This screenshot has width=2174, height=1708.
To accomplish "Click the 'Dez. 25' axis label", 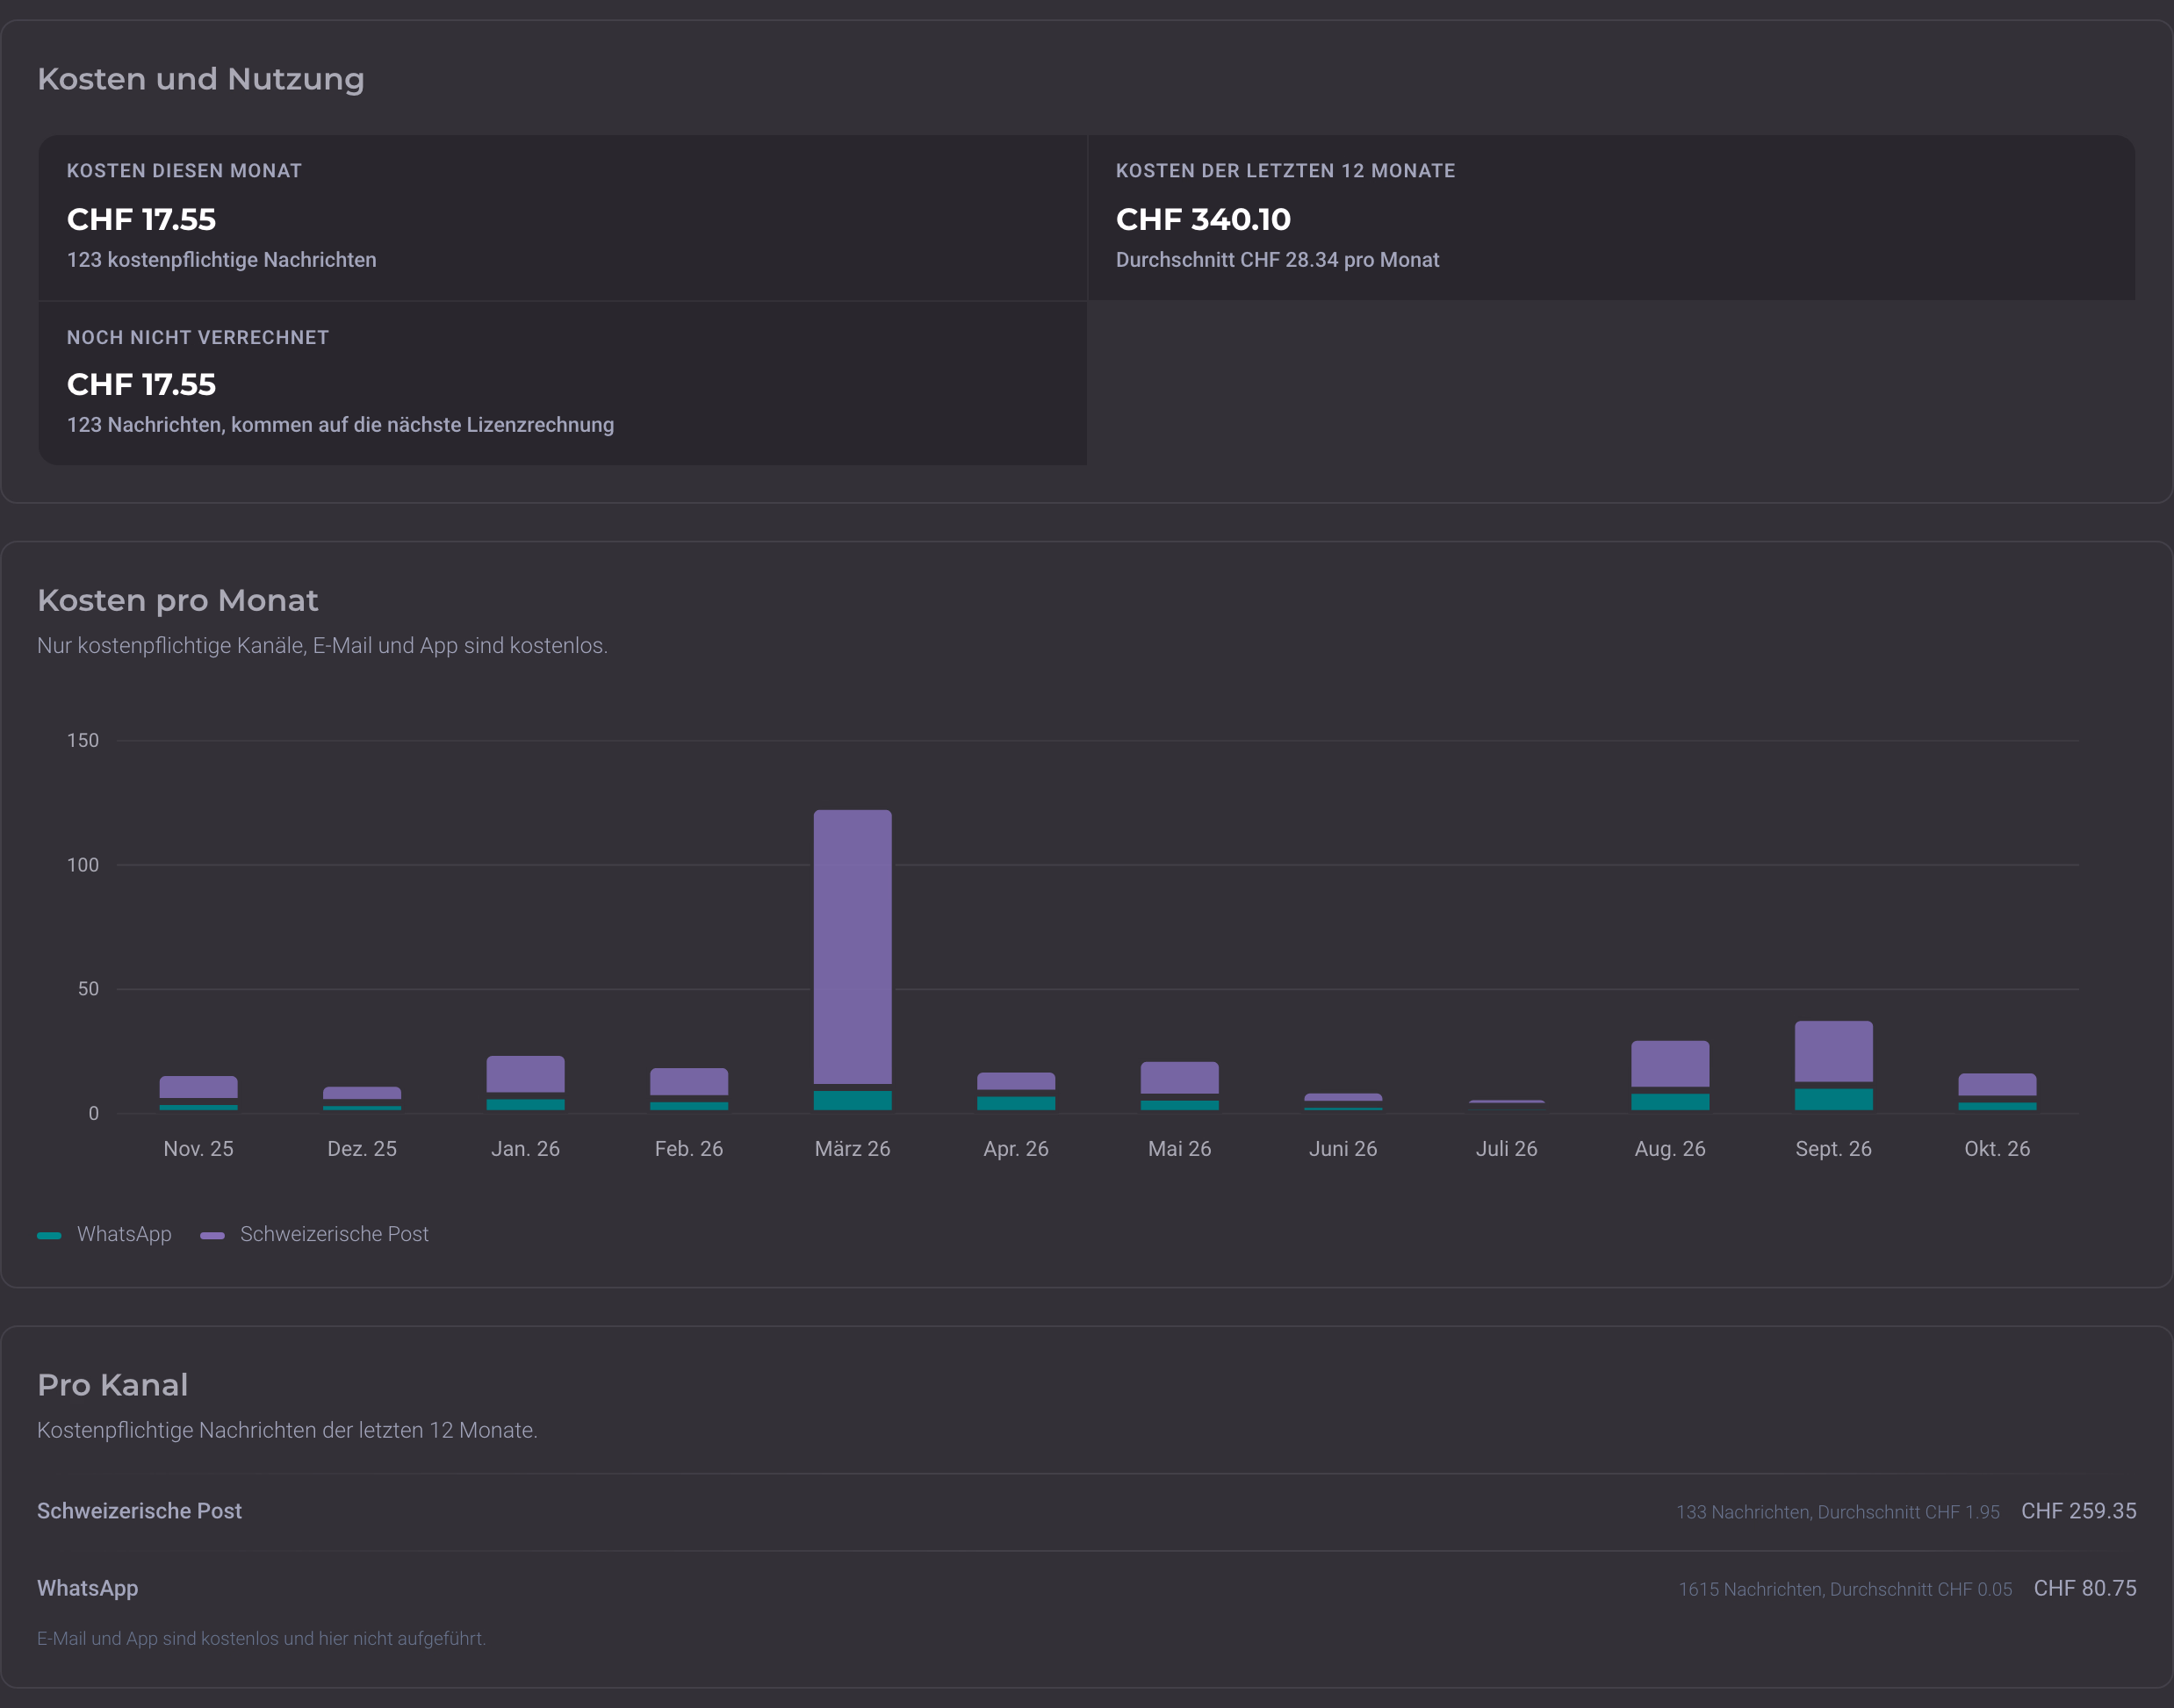I will pos(362,1149).
